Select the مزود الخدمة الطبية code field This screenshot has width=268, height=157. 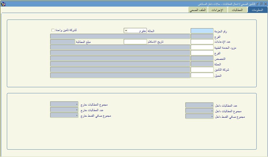202,47
